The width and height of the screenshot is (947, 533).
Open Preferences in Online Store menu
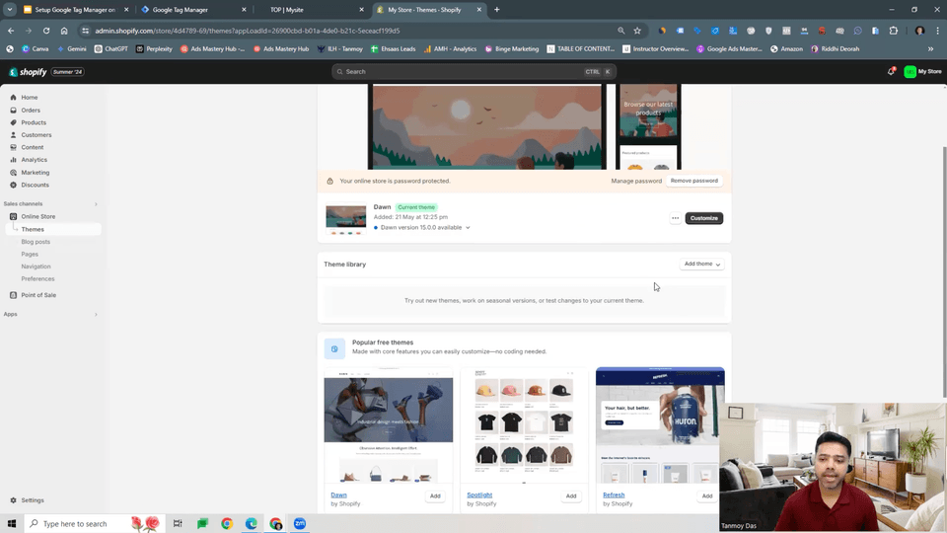38,279
